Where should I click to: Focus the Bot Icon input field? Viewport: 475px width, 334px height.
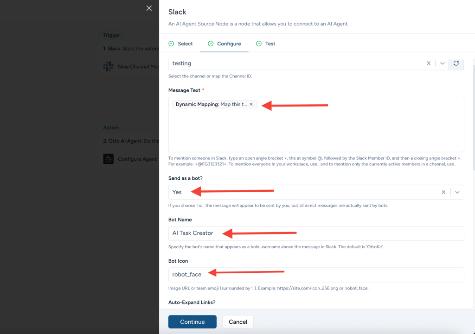click(316, 275)
